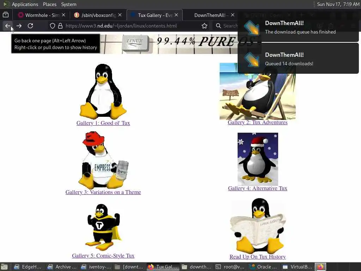
Task: Open Gallery 4: Alternative Tux link
Action: pos(258,188)
